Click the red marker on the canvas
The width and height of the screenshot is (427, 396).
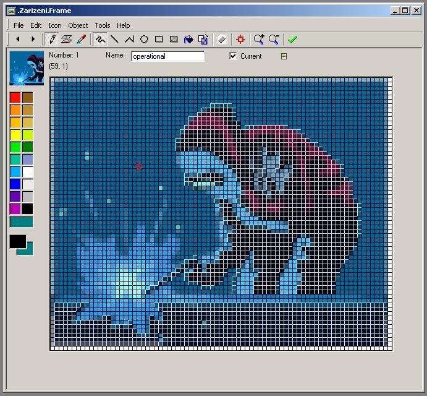click(x=139, y=166)
